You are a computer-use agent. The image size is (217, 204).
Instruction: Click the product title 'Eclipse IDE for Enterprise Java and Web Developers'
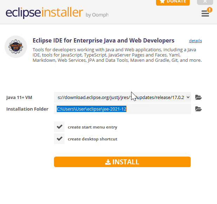[103, 41]
